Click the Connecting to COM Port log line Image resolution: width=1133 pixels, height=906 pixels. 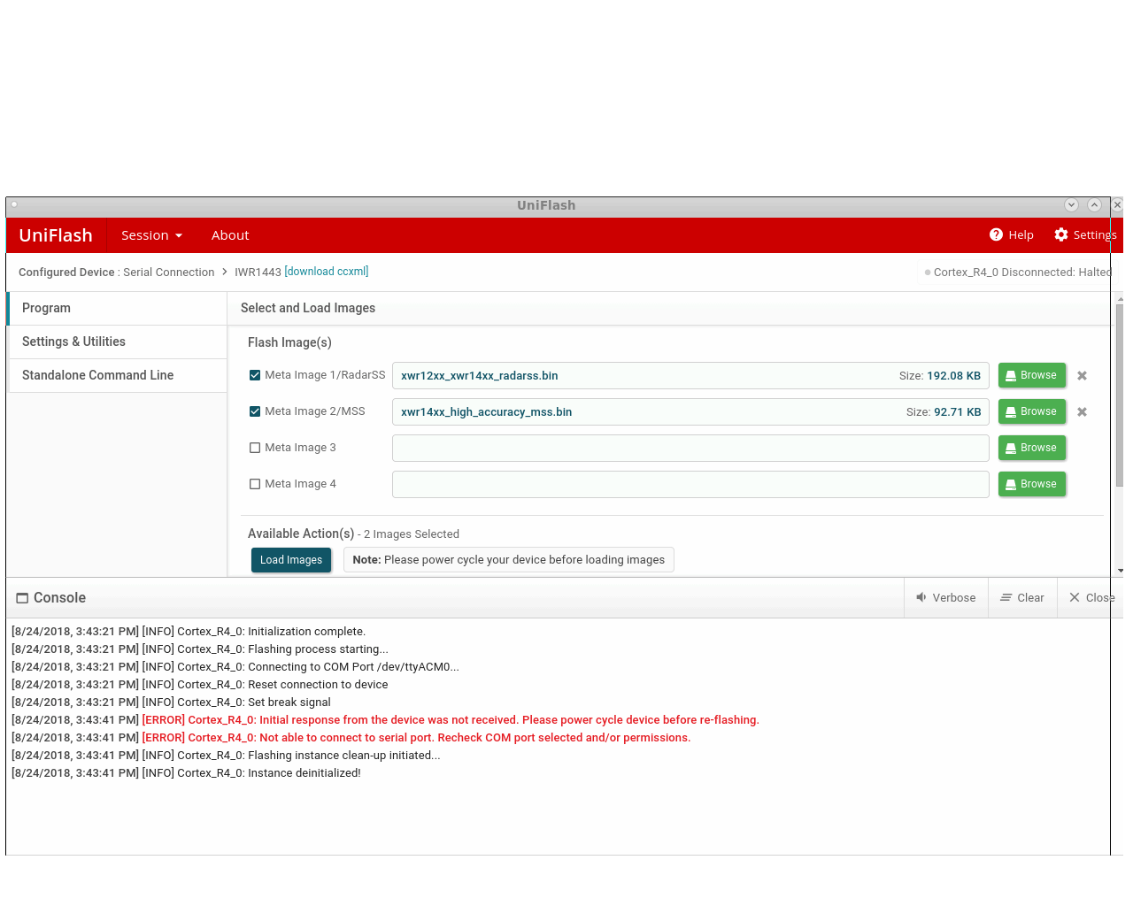pyautogui.click(x=235, y=666)
